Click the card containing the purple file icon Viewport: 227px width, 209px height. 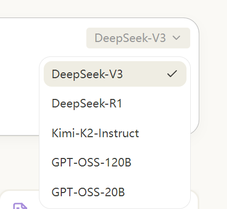20,200
